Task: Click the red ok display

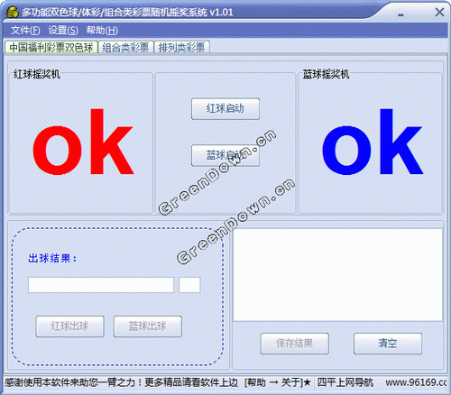Action: click(x=83, y=142)
